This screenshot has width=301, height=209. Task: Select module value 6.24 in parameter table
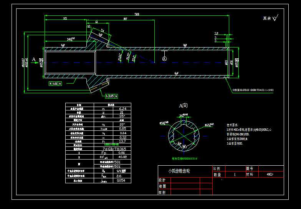tap(122, 109)
